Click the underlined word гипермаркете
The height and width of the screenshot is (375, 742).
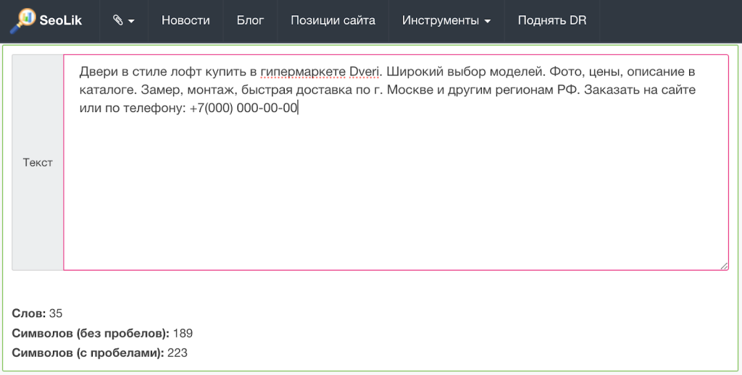[303, 72]
